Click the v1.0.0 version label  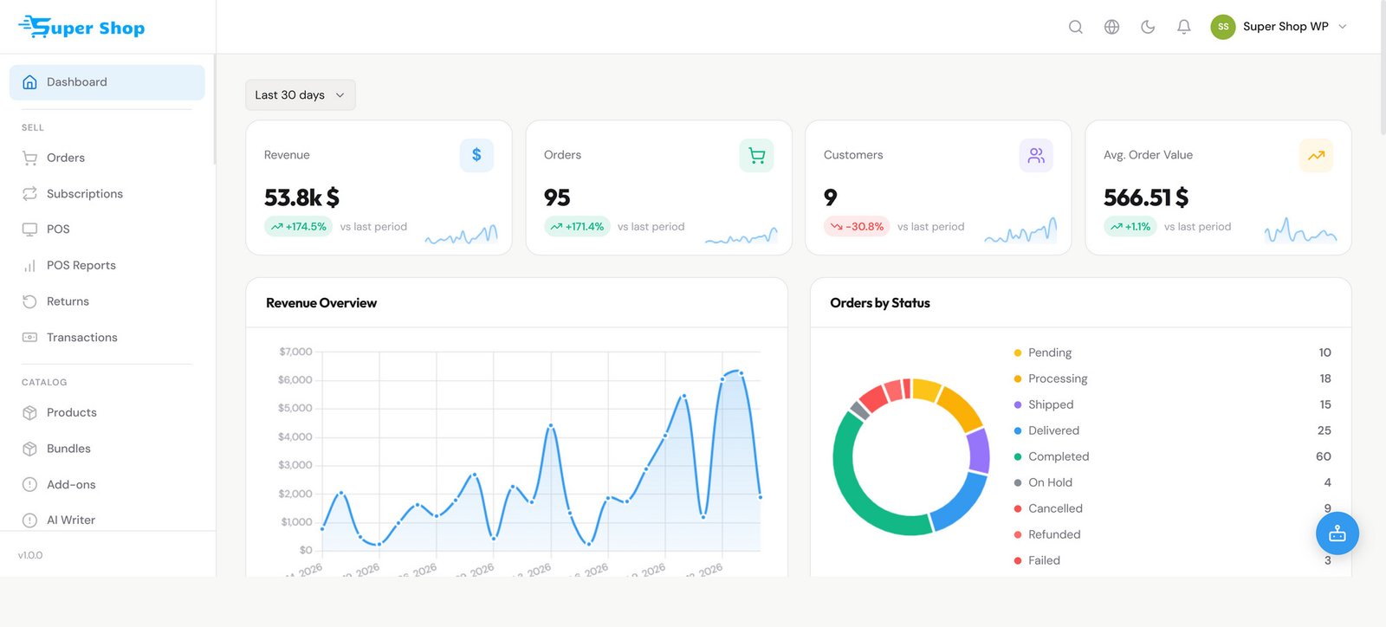coord(30,555)
